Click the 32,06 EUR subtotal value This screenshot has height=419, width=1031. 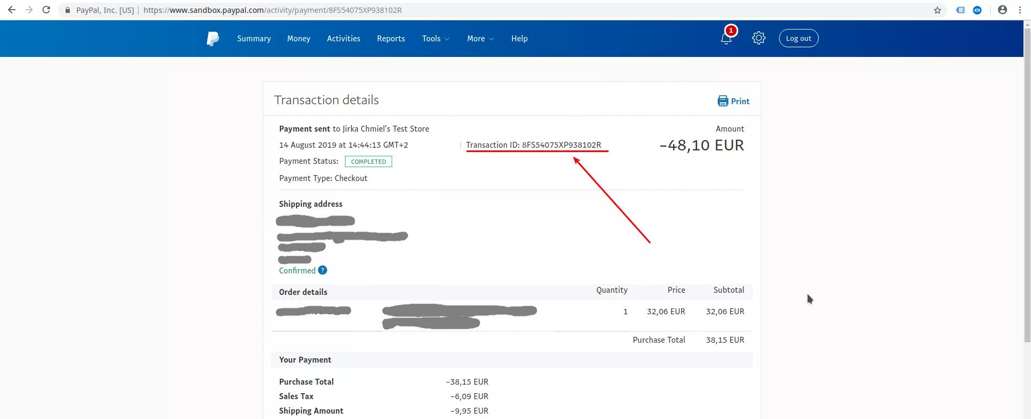pyautogui.click(x=725, y=312)
